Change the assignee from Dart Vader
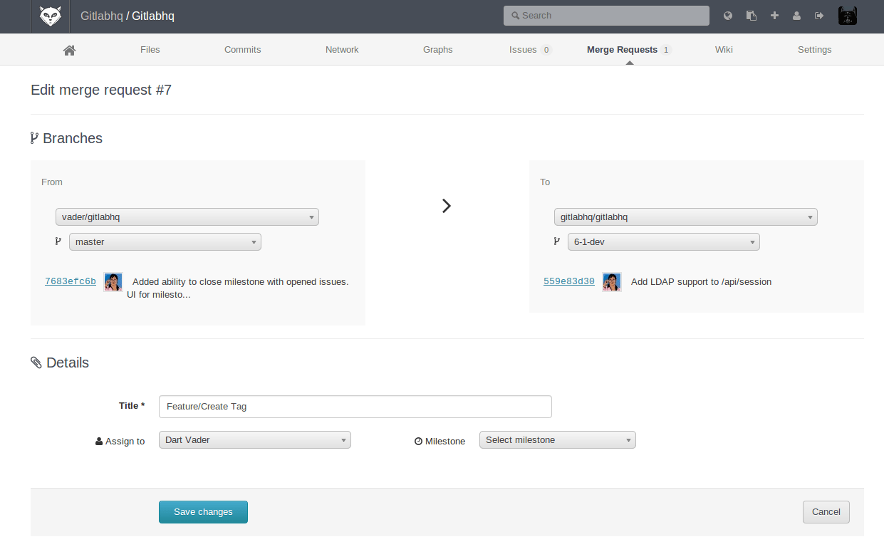Screen dimensions: 884x537 (x=254, y=439)
